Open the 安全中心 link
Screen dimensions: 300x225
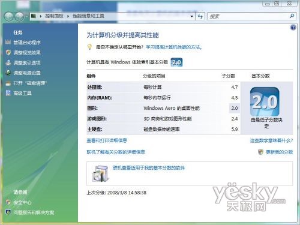tap(22, 202)
